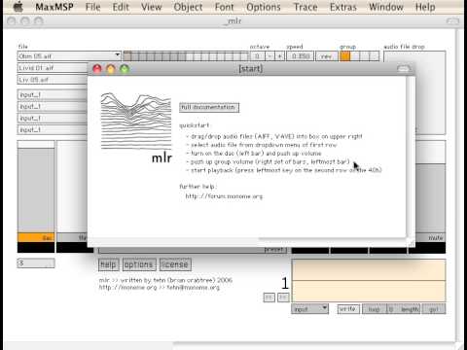467x350 pixels.
Task: Open the Window menu
Action: pos(386,7)
